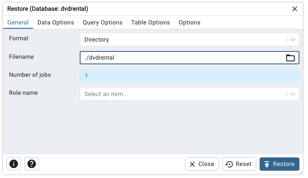Open the Query Options tab
Screen dimensions: 308x178
pos(102,22)
